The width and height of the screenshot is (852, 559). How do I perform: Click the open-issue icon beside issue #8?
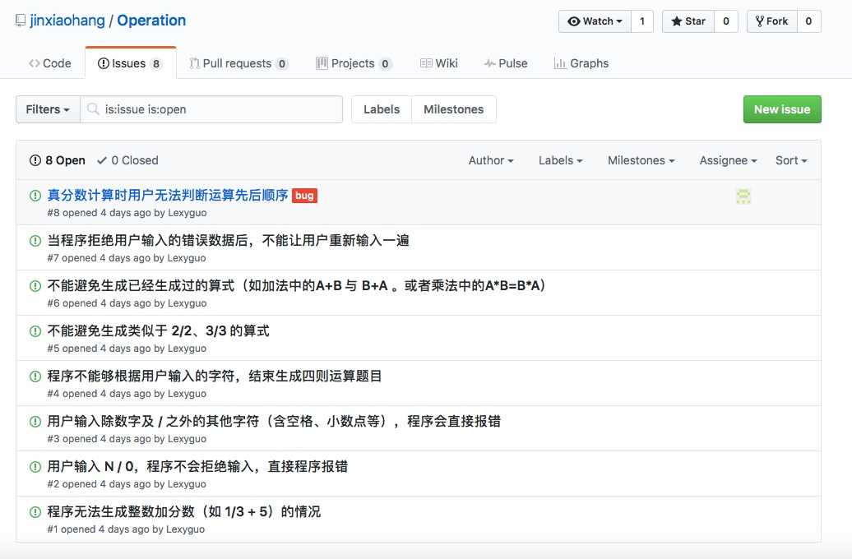pyautogui.click(x=35, y=196)
